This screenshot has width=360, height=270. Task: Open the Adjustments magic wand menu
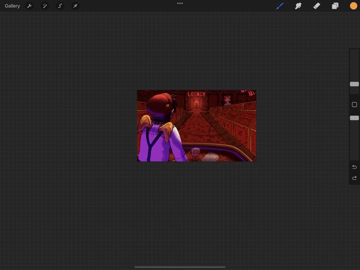[45, 6]
